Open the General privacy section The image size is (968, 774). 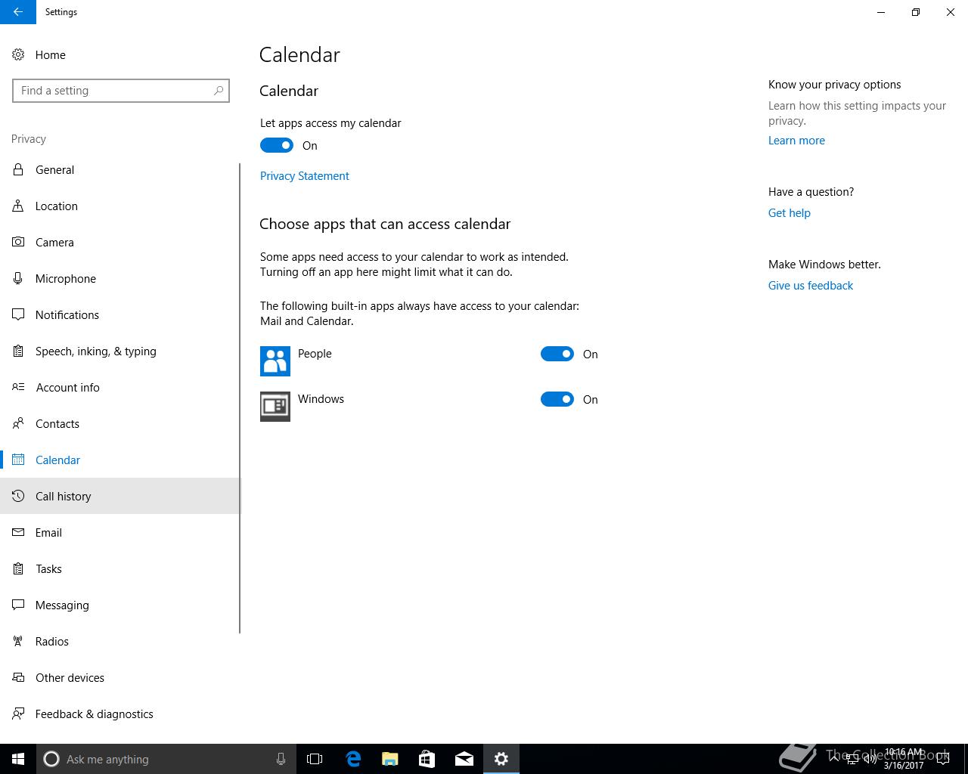pos(119,169)
